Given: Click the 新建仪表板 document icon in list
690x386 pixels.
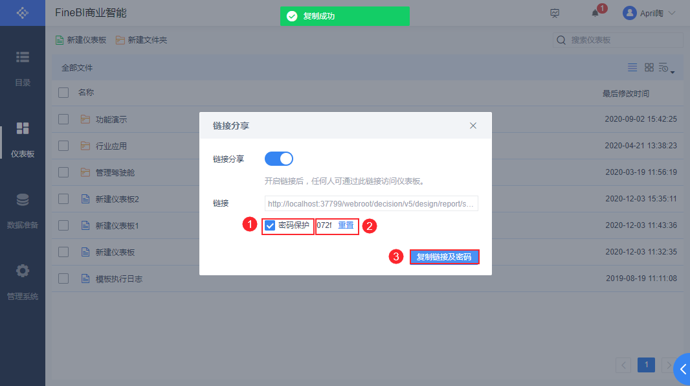Looking at the screenshot, I should pos(85,252).
